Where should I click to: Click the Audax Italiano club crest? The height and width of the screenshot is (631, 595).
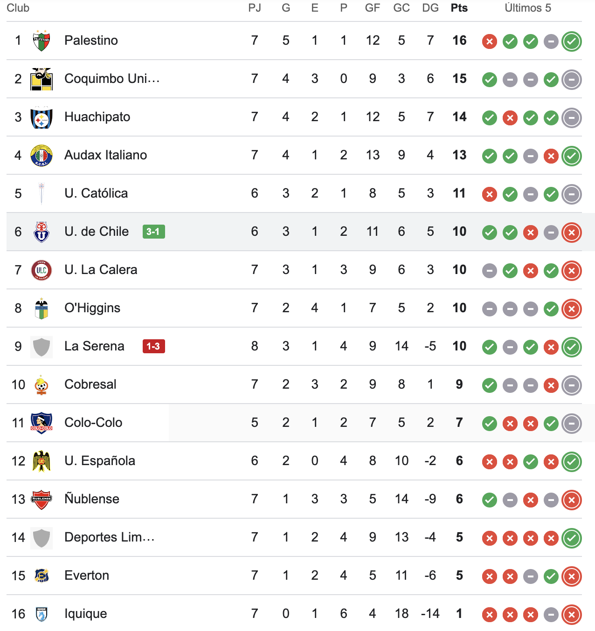click(x=42, y=155)
